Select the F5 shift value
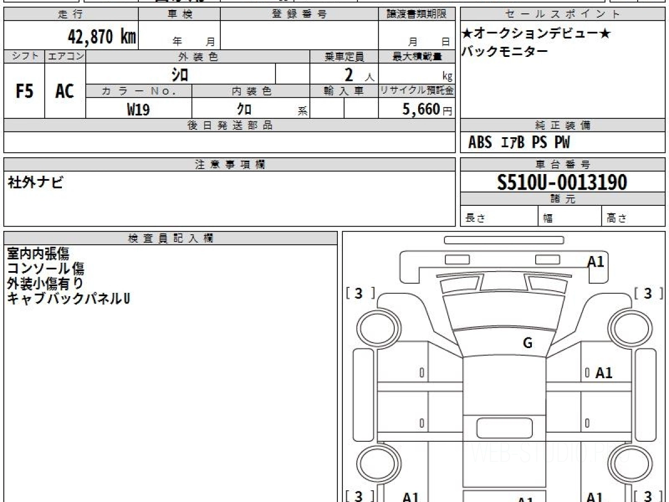Image resolution: width=669 pixels, height=502 pixels. 25,91
